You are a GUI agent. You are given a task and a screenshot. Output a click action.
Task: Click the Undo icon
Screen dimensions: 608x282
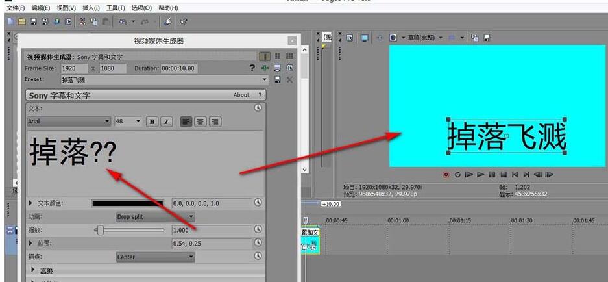[123, 21]
